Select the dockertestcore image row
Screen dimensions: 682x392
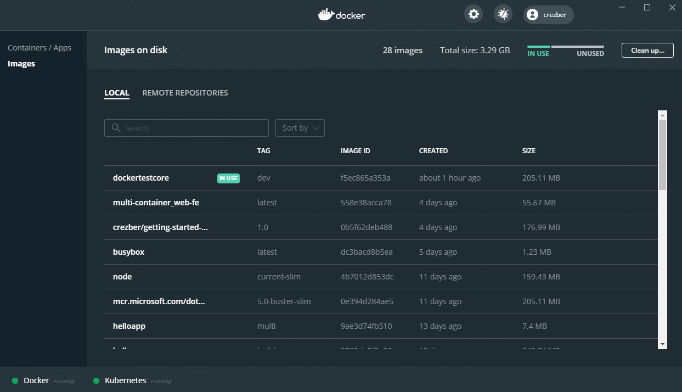coord(381,178)
